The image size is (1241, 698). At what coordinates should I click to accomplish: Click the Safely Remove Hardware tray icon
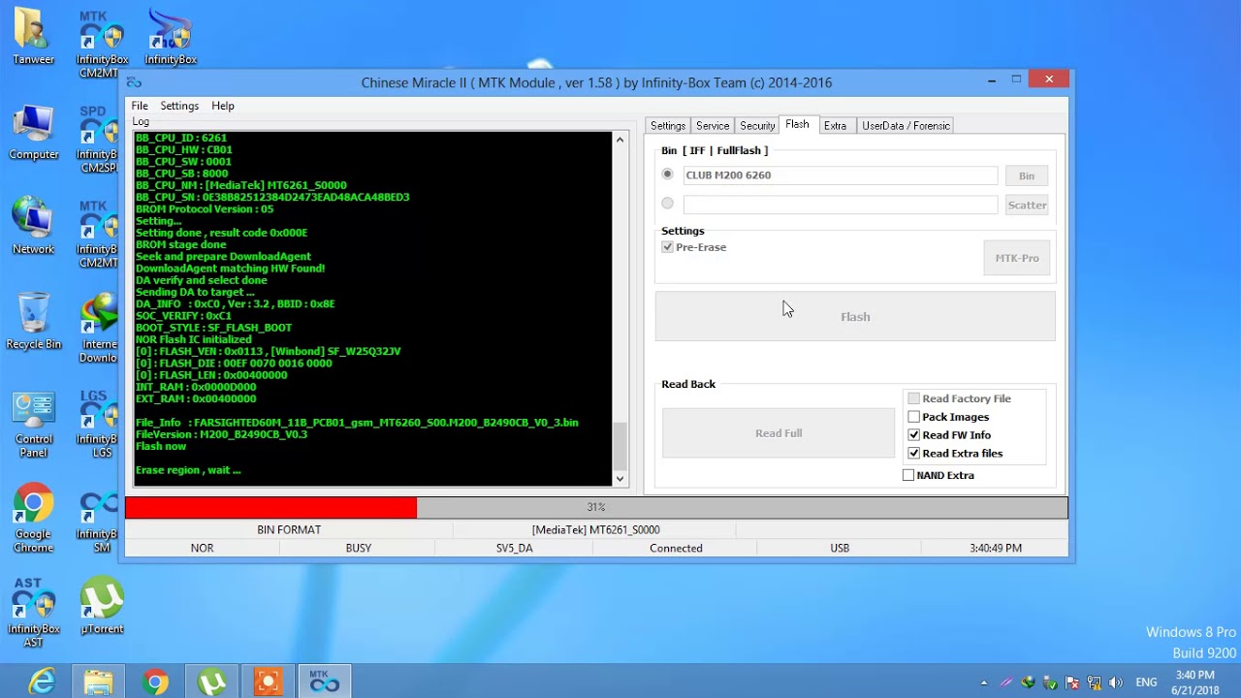[1050, 682]
